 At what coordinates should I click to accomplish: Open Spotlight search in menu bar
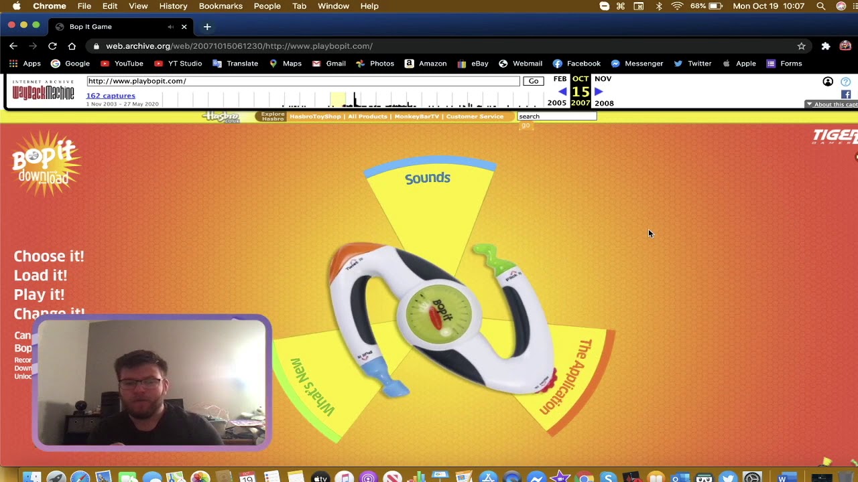pyautogui.click(x=821, y=6)
